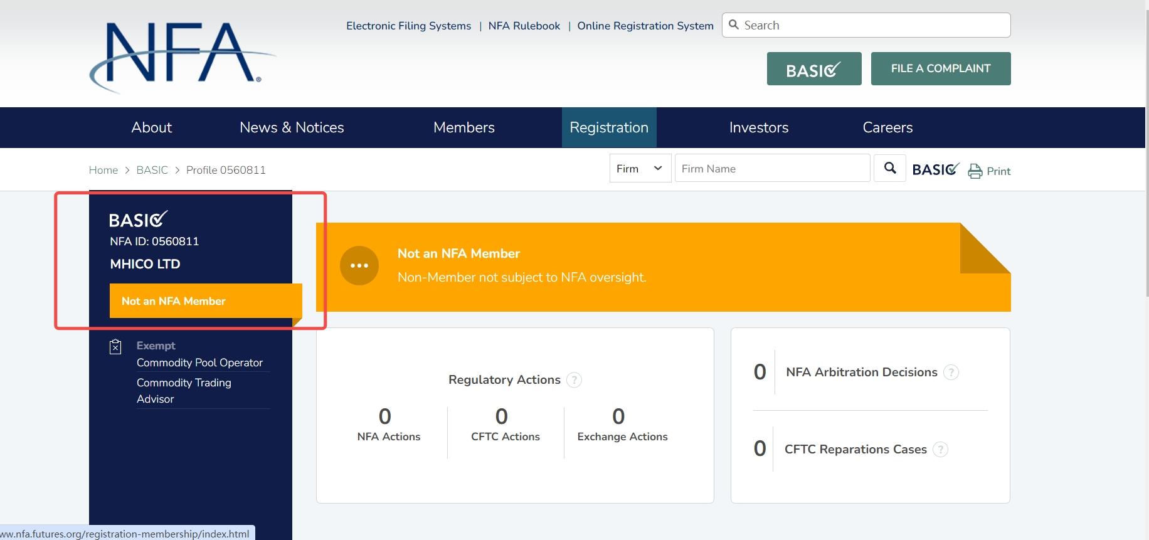Click help icon next to Regulatory Actions
Screen dimensions: 1149x540
coord(574,380)
